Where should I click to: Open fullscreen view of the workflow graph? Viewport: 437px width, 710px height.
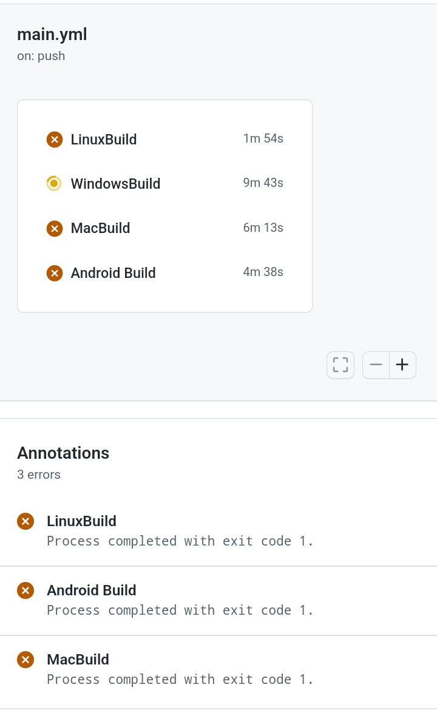click(340, 365)
